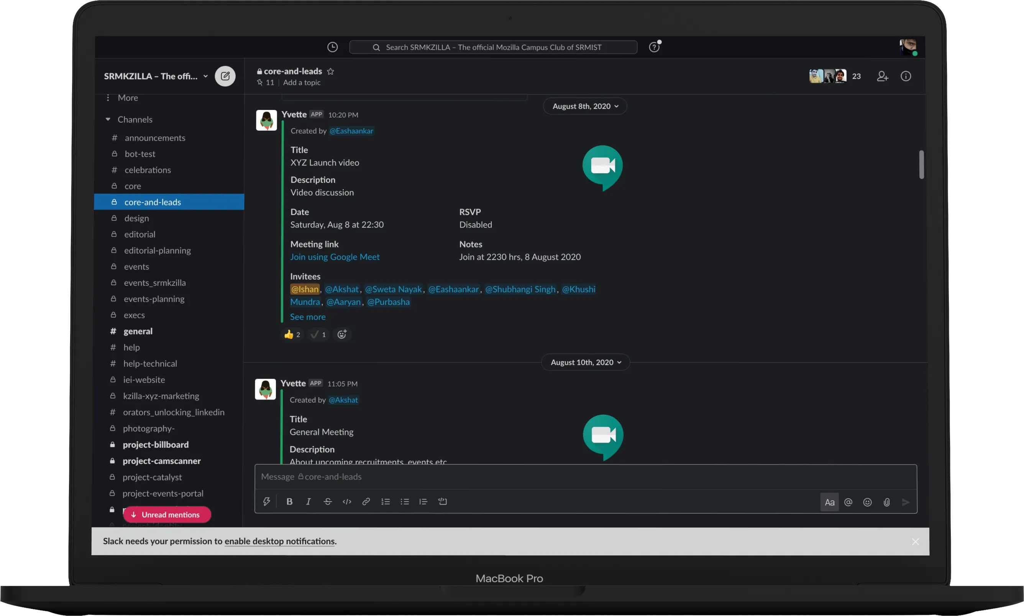This screenshot has height=616, width=1024.
Task: Click the @Ishan highlighted mention
Action: [305, 289]
